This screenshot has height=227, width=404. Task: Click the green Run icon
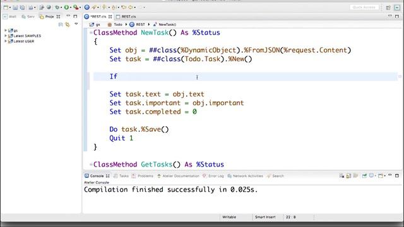point(66,8)
